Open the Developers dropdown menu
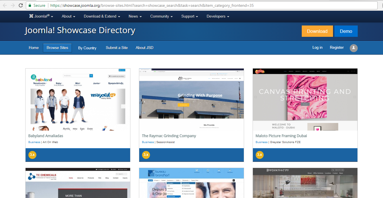 [x=218, y=16]
